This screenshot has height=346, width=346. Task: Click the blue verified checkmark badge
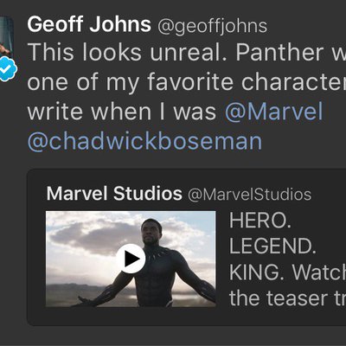point(7,68)
